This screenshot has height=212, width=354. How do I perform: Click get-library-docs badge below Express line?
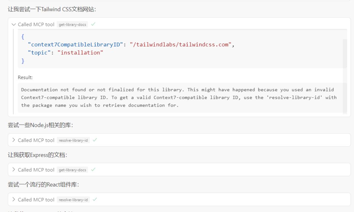click(72, 170)
